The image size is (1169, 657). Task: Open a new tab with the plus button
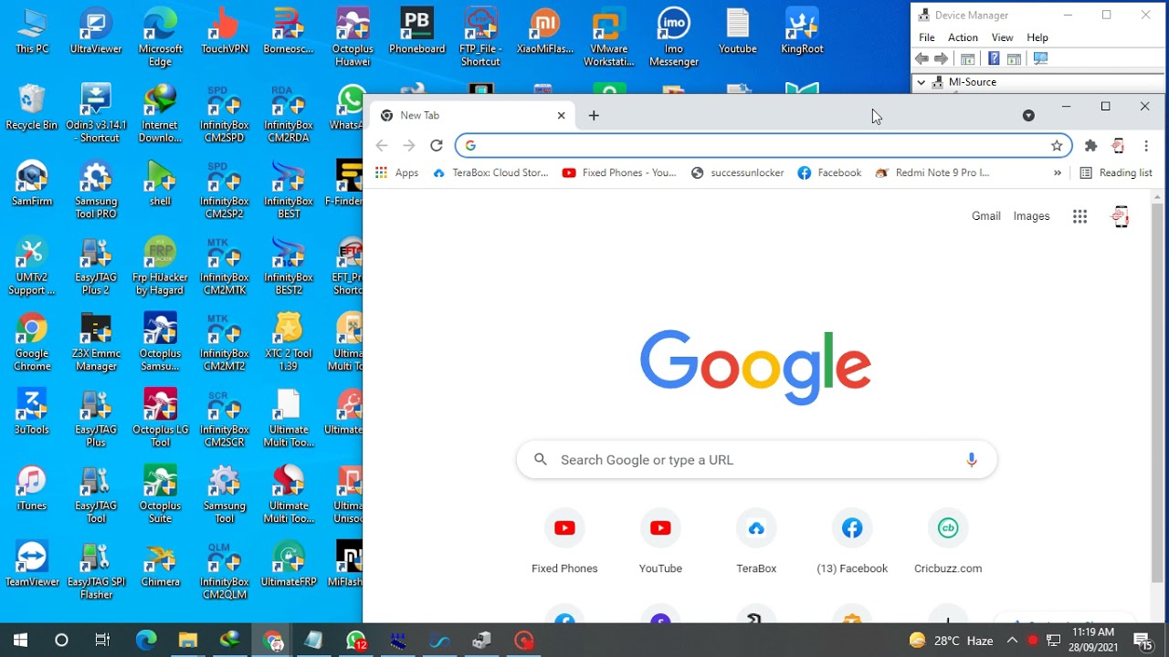594,115
